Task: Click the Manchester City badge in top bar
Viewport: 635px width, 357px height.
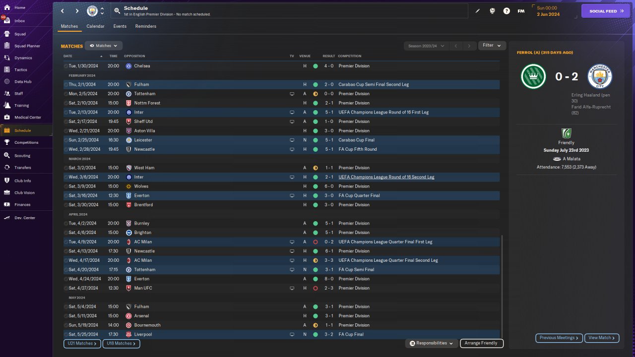Action: (92, 11)
